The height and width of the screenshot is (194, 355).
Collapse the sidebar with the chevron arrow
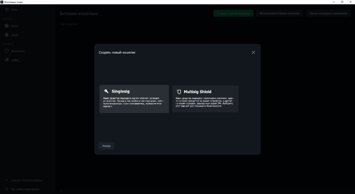(x=7, y=180)
